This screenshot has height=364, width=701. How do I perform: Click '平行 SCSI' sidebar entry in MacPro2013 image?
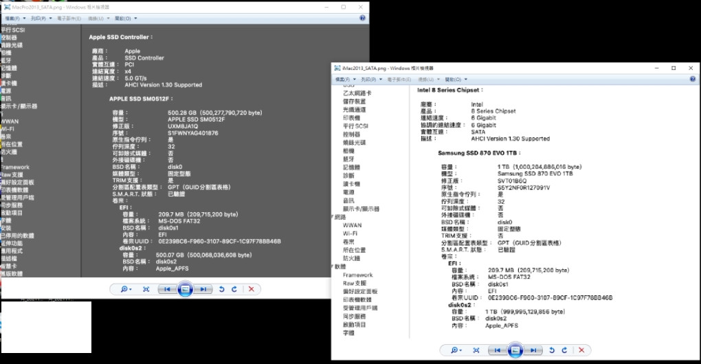(x=12, y=30)
